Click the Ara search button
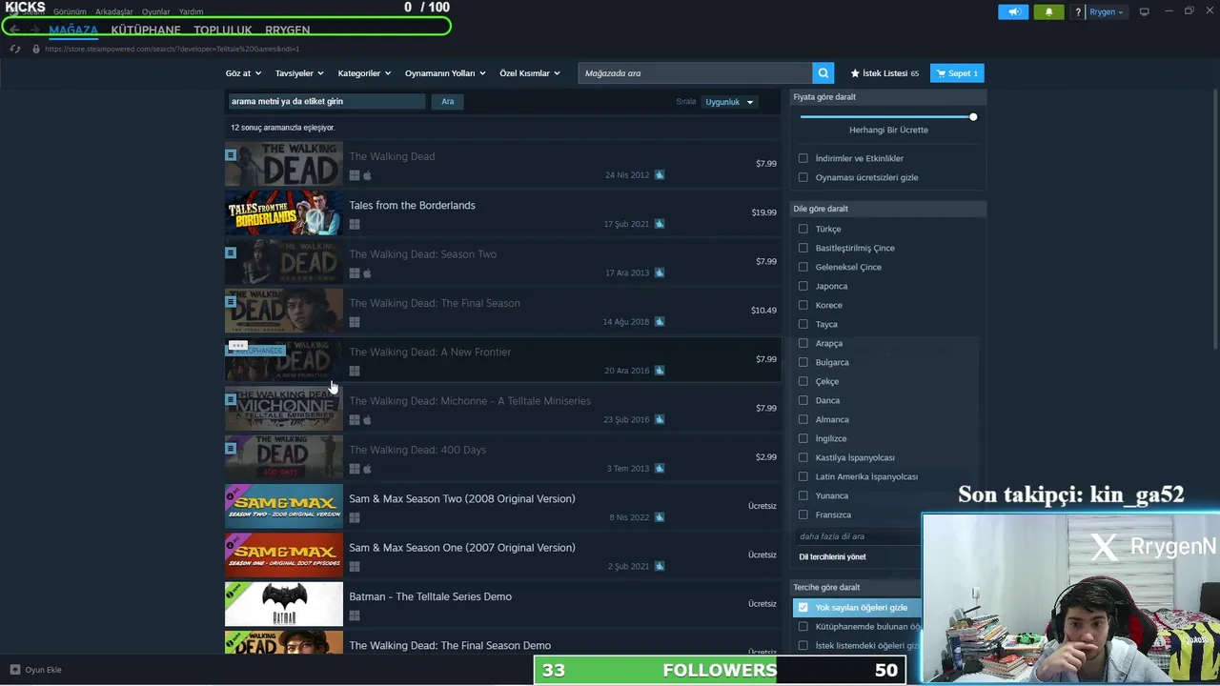1220x686 pixels. coord(448,101)
